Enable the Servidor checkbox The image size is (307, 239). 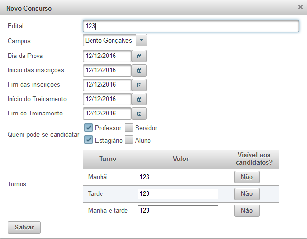pos(129,127)
